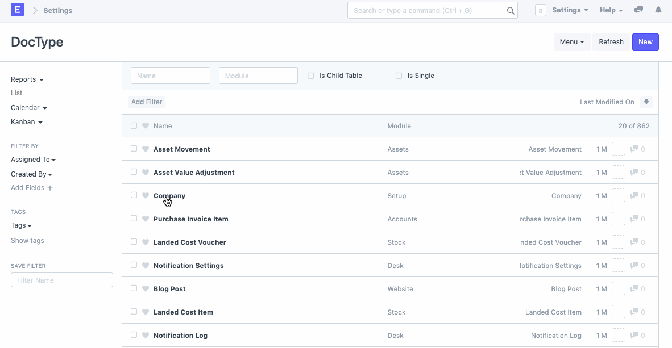
Task: Click the Show tags link
Action: click(27, 240)
